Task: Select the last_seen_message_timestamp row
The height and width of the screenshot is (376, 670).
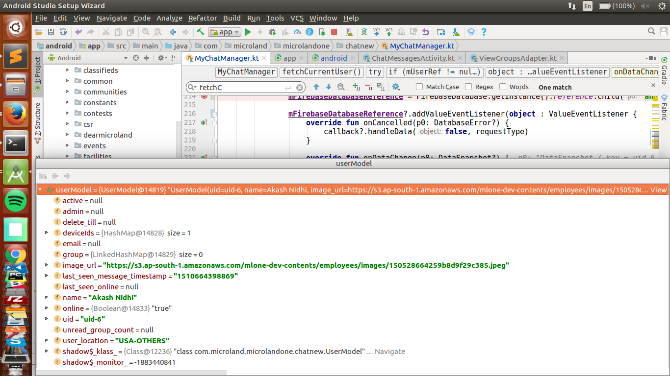Action: tap(352, 276)
